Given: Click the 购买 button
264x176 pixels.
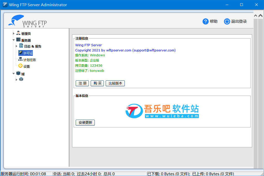Looking at the screenshot, I should pos(97,83).
